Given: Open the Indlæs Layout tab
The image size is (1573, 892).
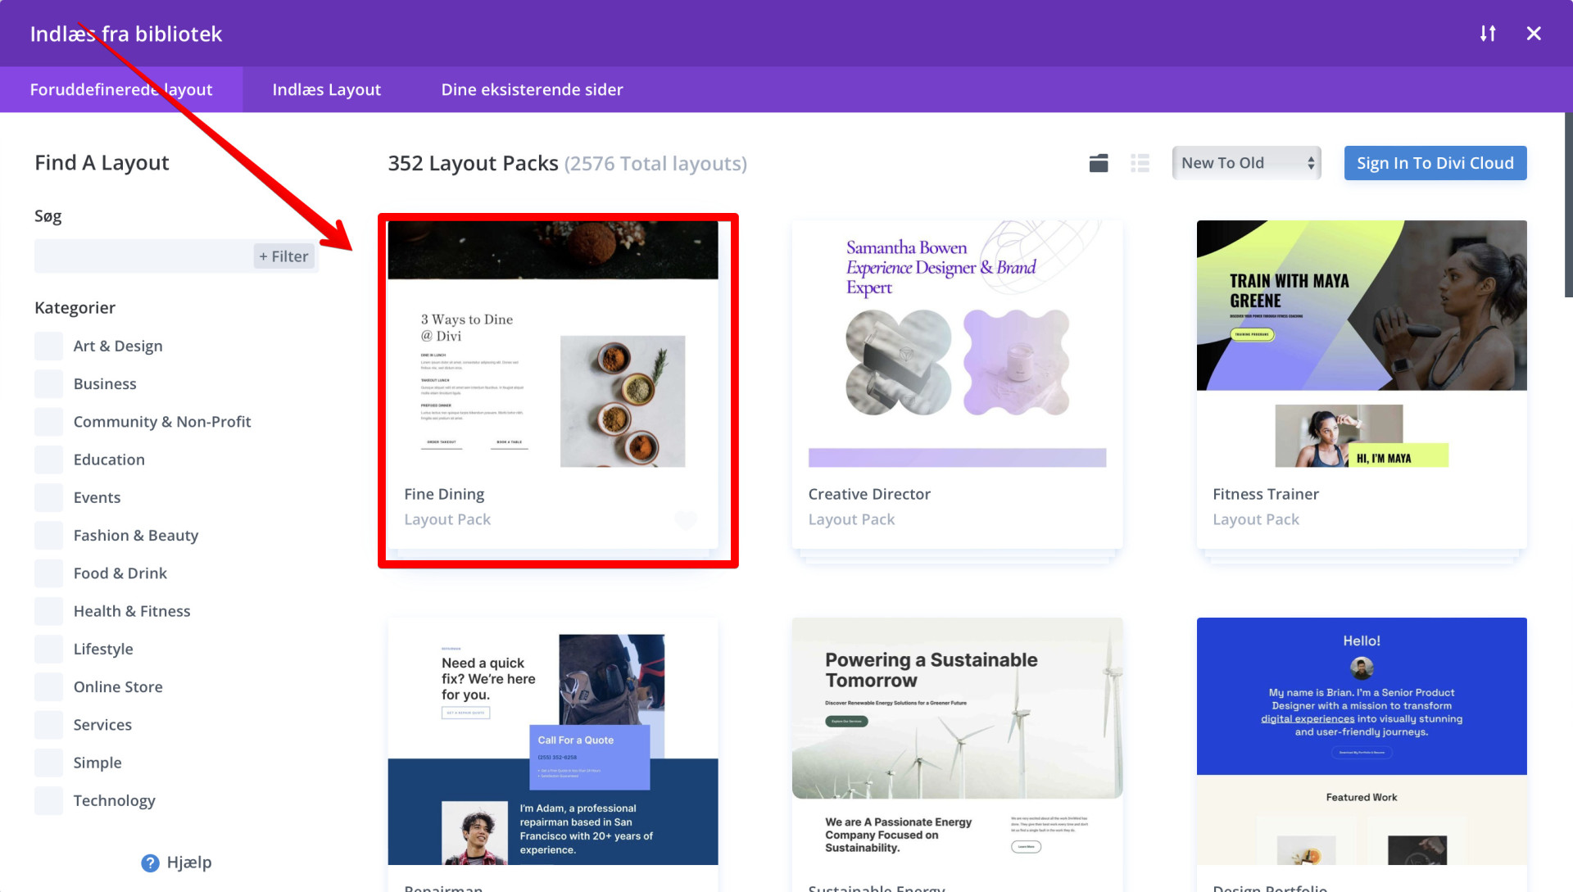Looking at the screenshot, I should 326,89.
